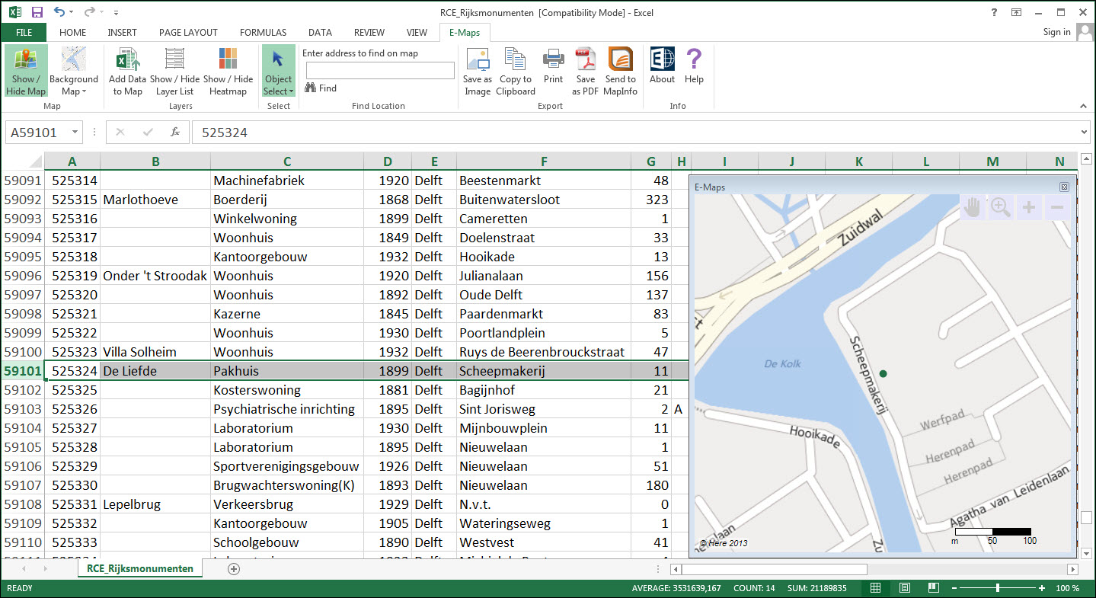This screenshot has height=598, width=1096.
Task: Click the Insert Function fx button
Action: click(174, 132)
